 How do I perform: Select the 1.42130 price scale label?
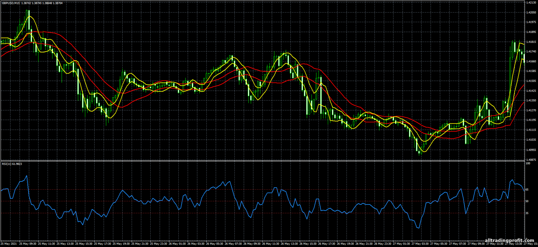[x=531, y=3]
